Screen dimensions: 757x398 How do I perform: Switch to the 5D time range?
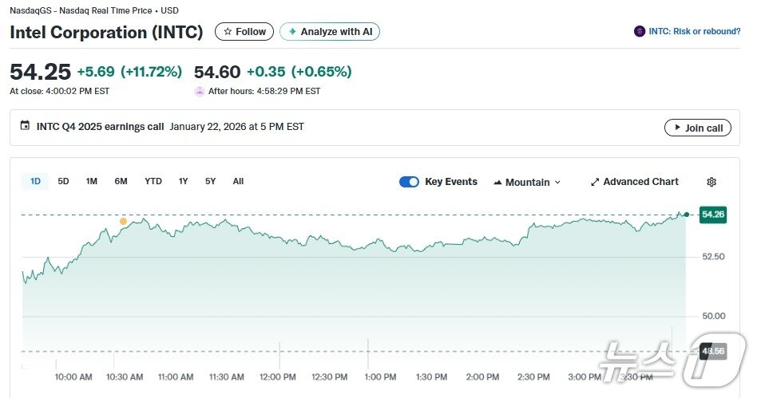click(x=63, y=181)
